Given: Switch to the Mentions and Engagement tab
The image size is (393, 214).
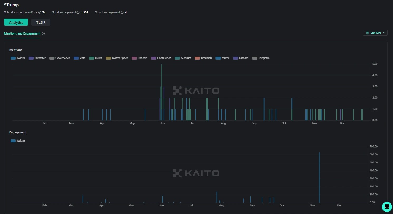Looking at the screenshot, I should [x=22, y=33].
